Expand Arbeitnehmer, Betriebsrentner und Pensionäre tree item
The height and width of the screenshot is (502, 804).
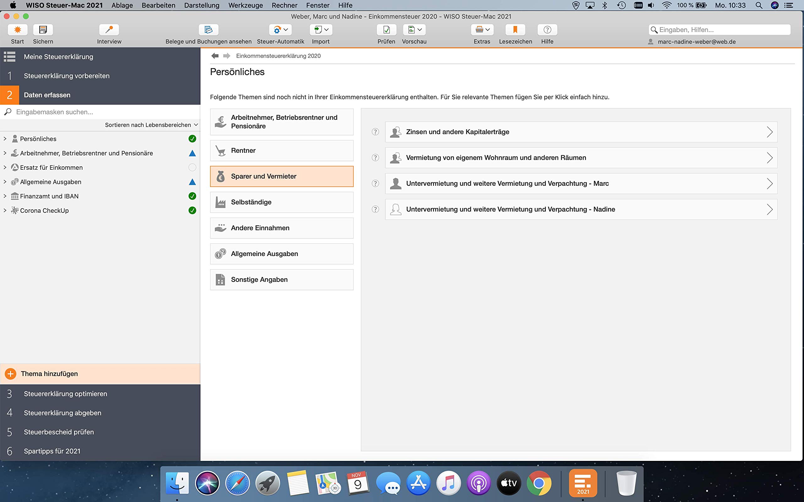click(x=5, y=153)
